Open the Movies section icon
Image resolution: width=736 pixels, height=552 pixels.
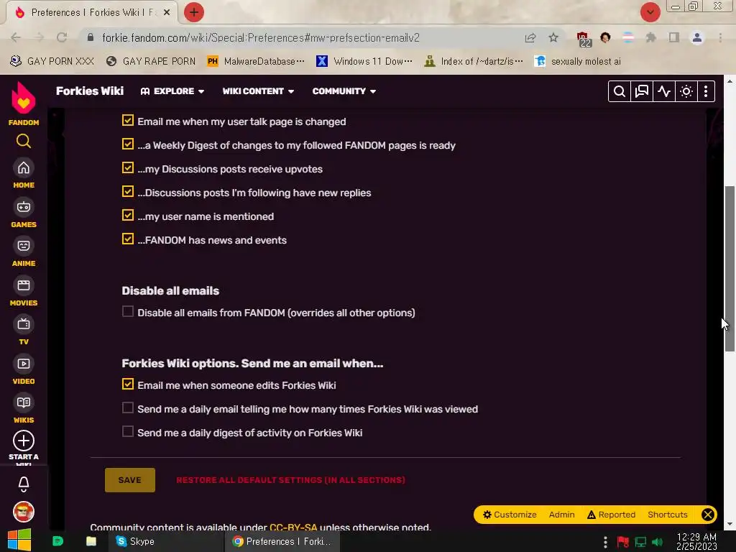(x=24, y=285)
